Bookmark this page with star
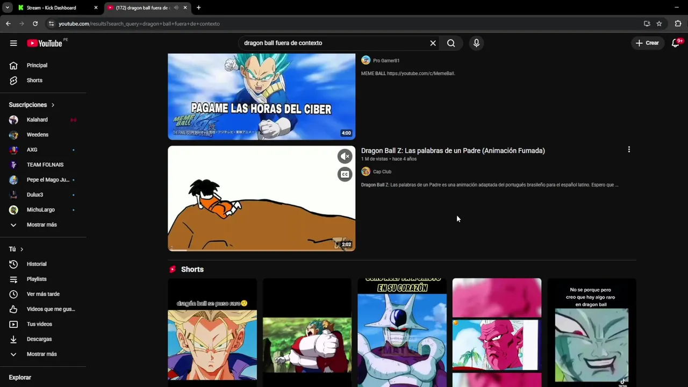The image size is (688, 387). [659, 24]
